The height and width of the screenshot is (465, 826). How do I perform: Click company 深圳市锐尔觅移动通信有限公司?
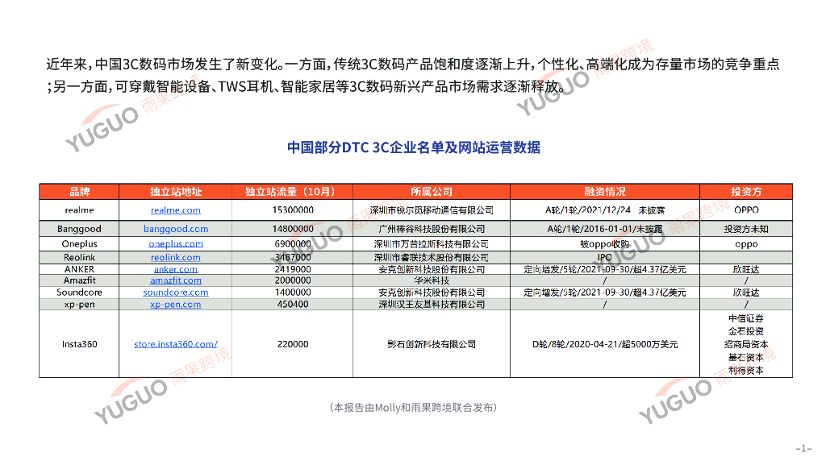point(432,210)
